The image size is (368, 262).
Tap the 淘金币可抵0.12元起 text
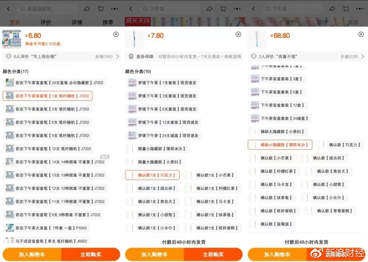(43, 44)
